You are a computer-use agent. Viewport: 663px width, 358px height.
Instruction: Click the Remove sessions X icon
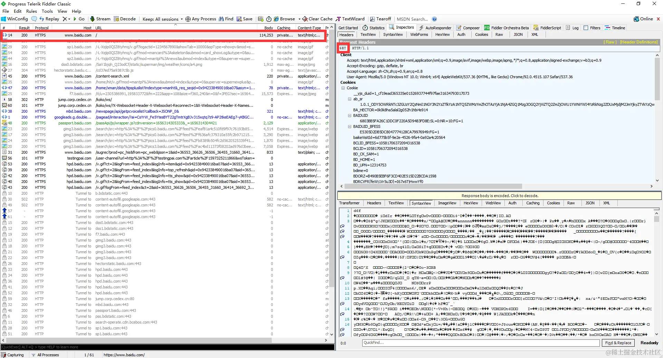[x=65, y=19]
